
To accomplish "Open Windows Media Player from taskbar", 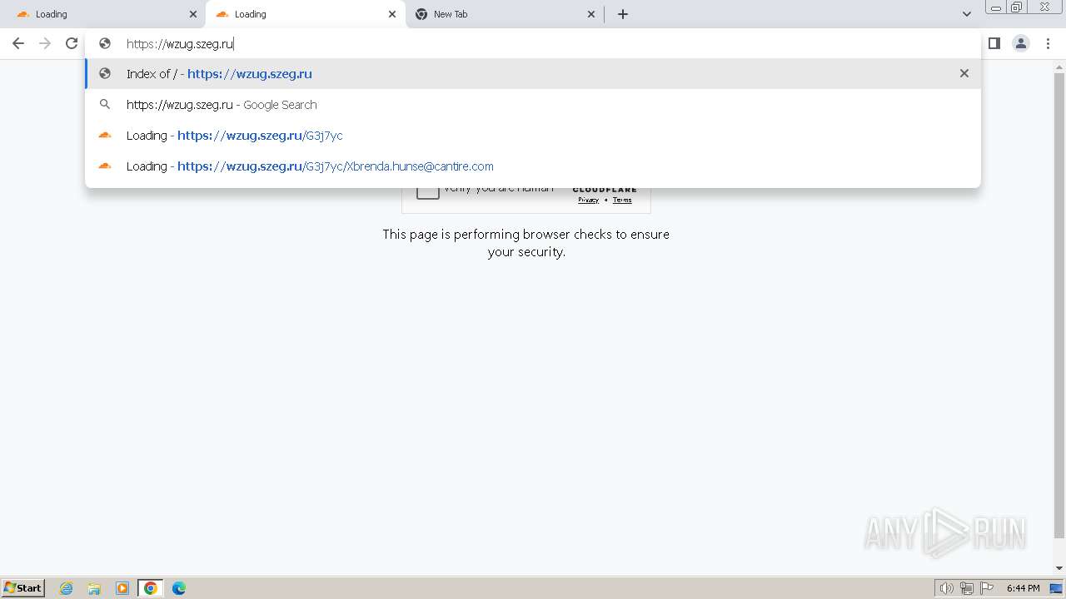I will point(122,588).
